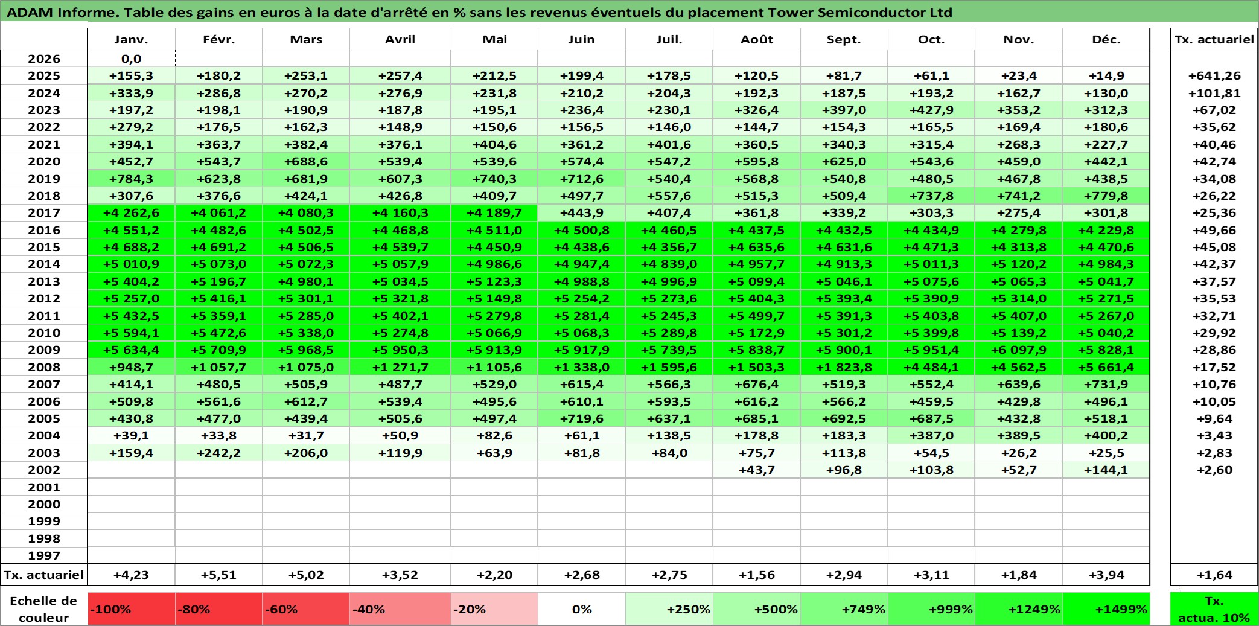Select the +250% pale green swatch
Viewport: 1259px width, 626px height.
(669, 609)
